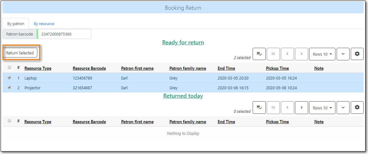Open grid settings gear in Ready for return grid
Image resolution: width=368 pixels, height=154 pixels.
point(357,54)
